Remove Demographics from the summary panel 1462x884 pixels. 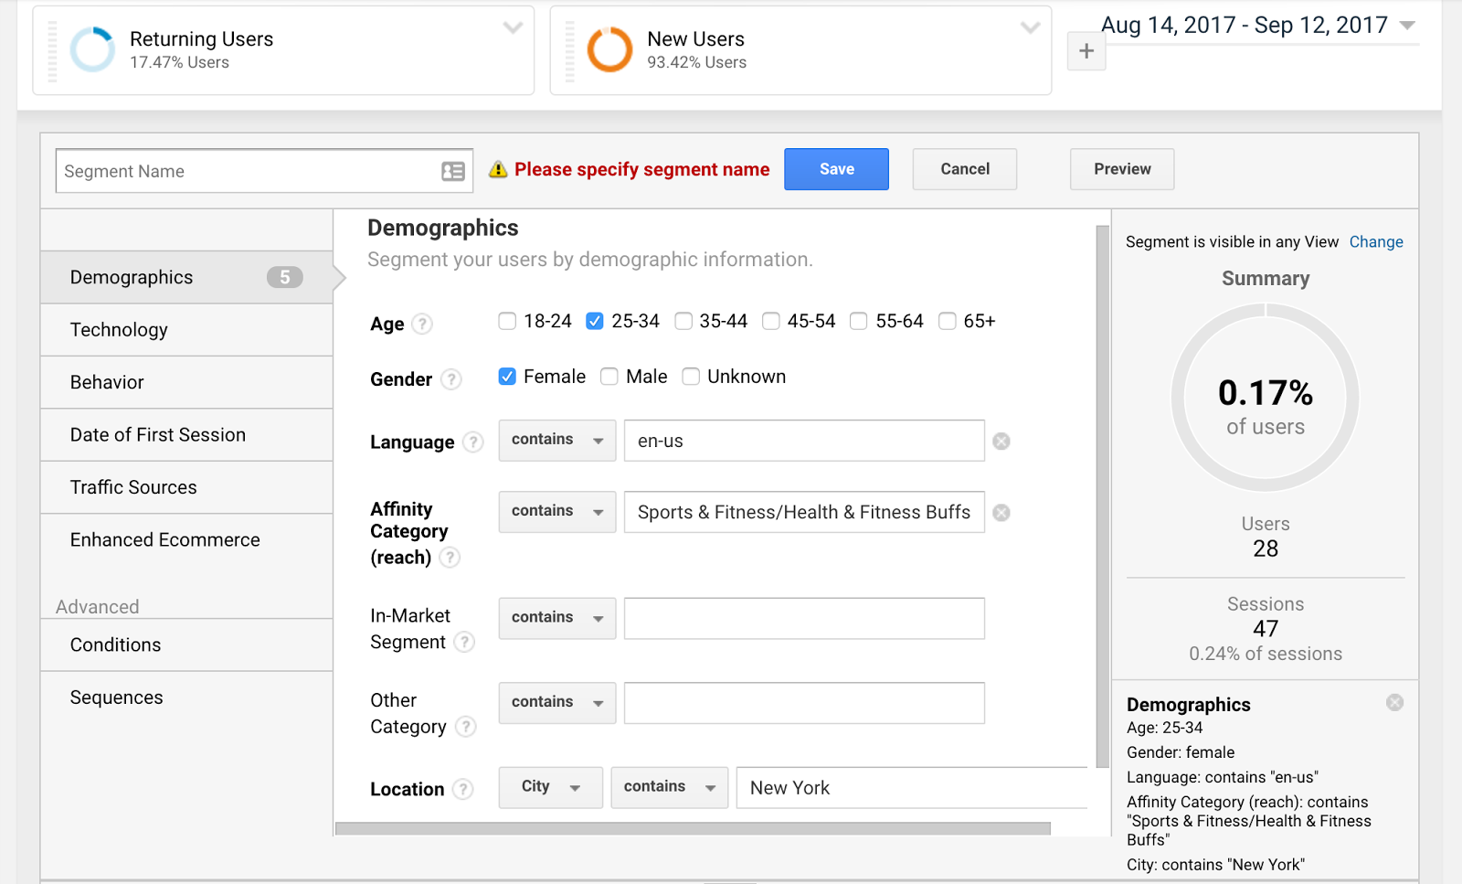point(1394,702)
